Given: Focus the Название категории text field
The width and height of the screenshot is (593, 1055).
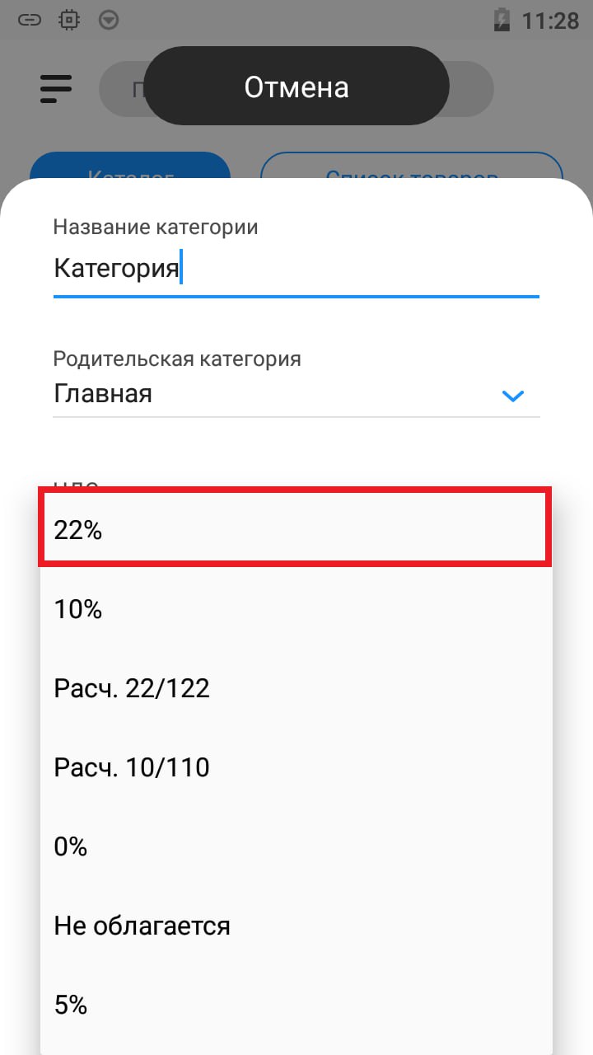Looking at the screenshot, I should pos(295,269).
